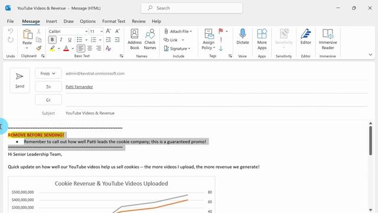Viewport: 378px width, 213px height.
Task: Toggle bulleted list
Action: pos(79,40)
